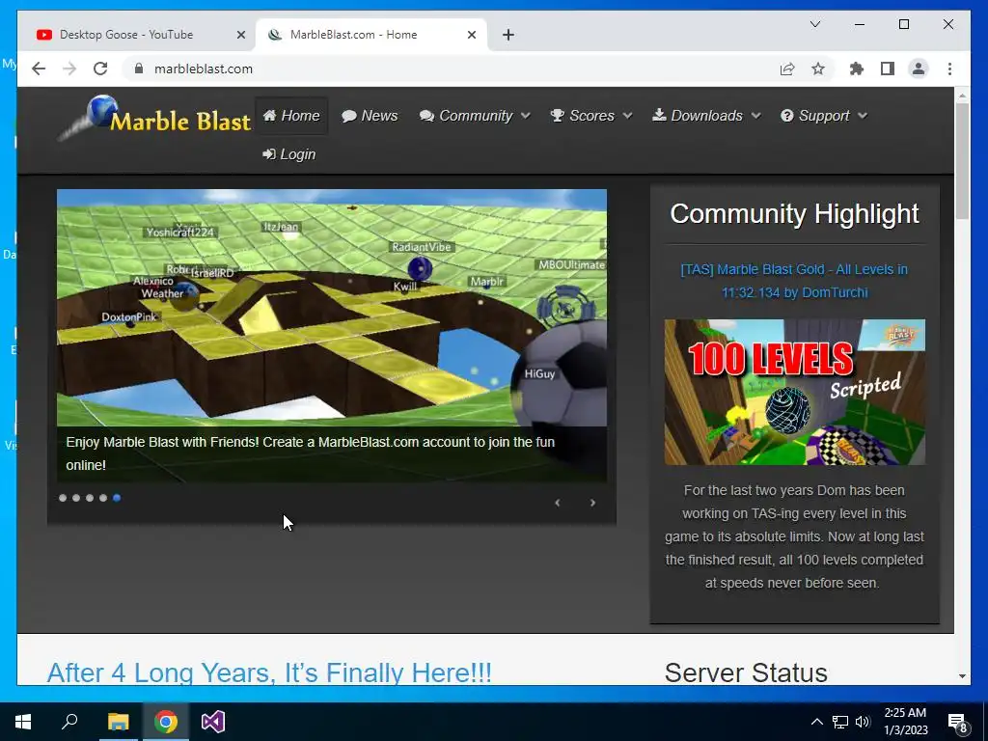The image size is (988, 741).
Task: Select the MarbleBlast.com - Home tab
Action: (370, 35)
